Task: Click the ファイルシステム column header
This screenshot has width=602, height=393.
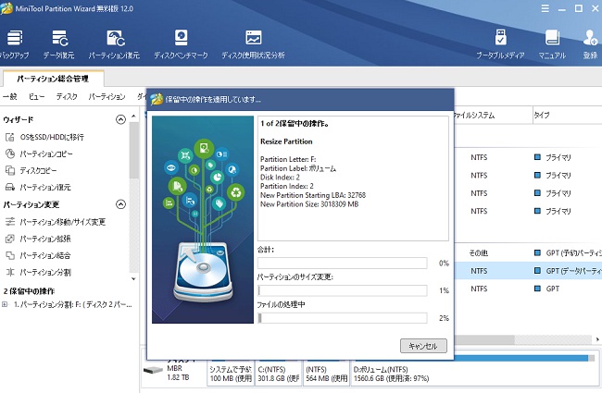Action: 493,115
